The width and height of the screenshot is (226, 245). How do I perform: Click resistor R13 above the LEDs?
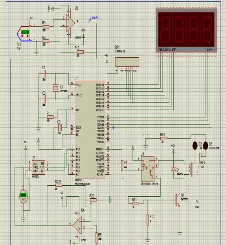point(164,139)
